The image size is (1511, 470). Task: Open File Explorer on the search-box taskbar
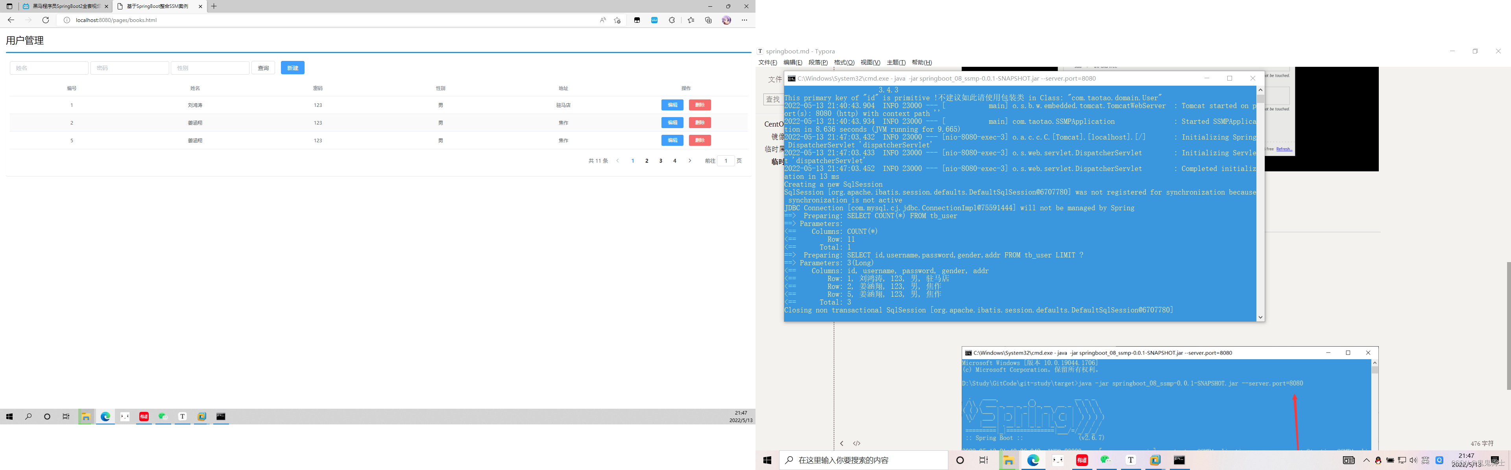[x=1008, y=461]
